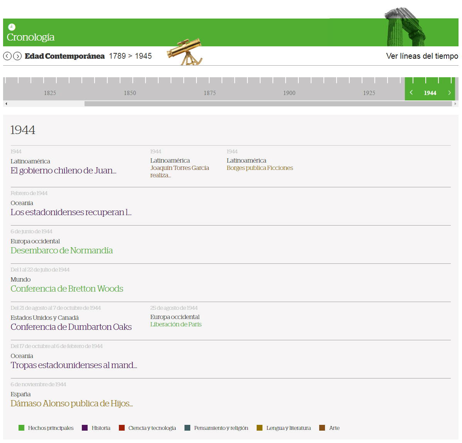
Task: View Liberación de París event
Action: point(176,324)
